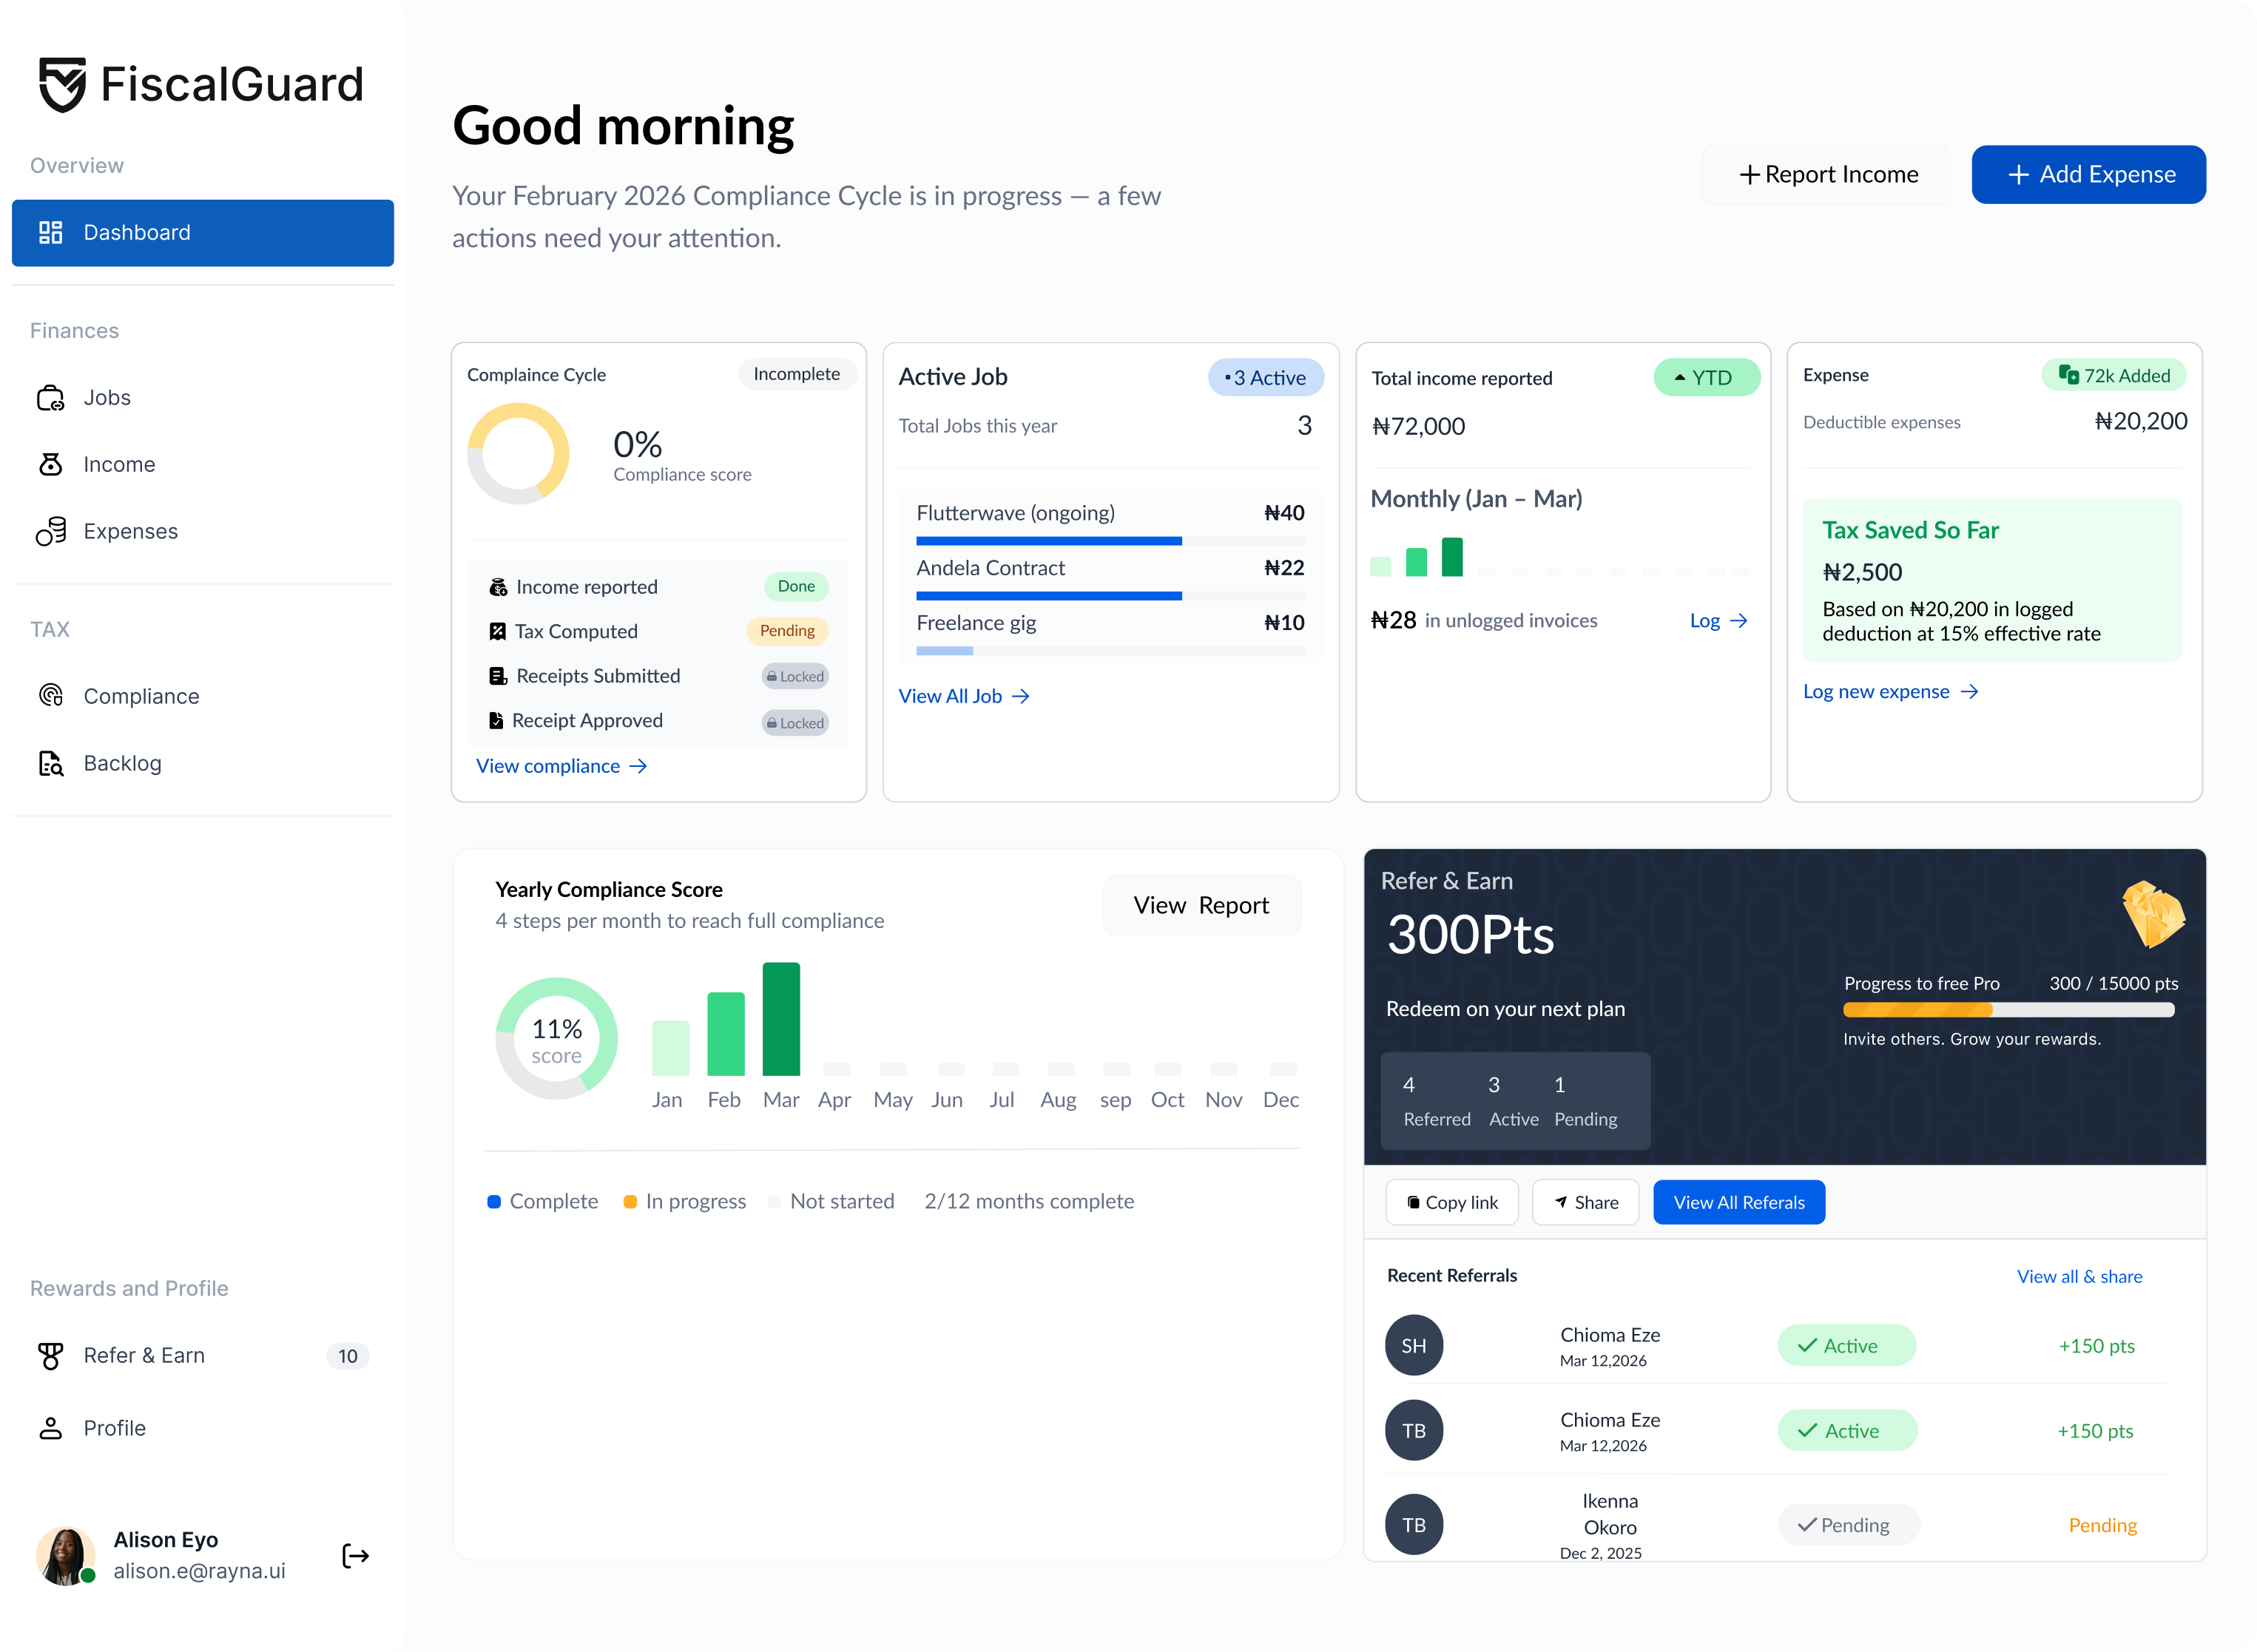This screenshot has height=1652, width=2257.
Task: Click the Freelance gig progress bar
Action: point(1110,651)
